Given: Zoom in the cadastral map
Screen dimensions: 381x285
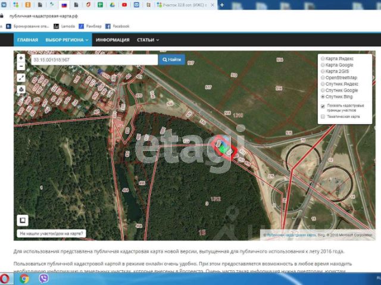Looking at the screenshot, I should (x=21, y=58).
